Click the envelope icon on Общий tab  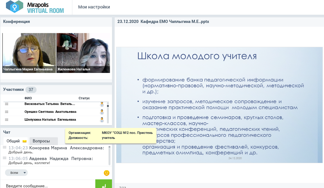[x=25, y=141]
